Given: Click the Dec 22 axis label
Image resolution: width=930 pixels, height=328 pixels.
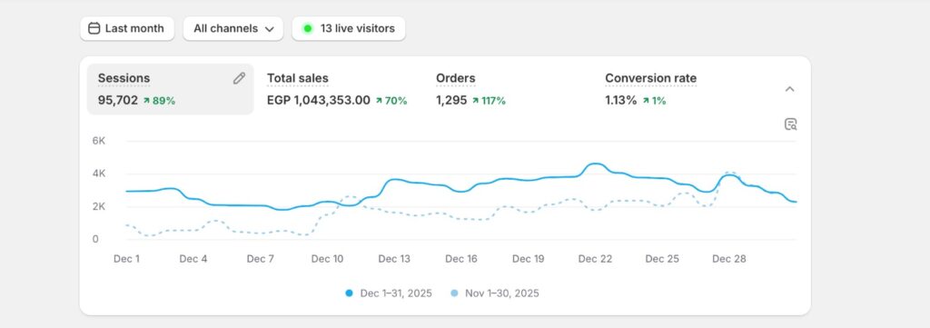Looking at the screenshot, I should pos(596,259).
